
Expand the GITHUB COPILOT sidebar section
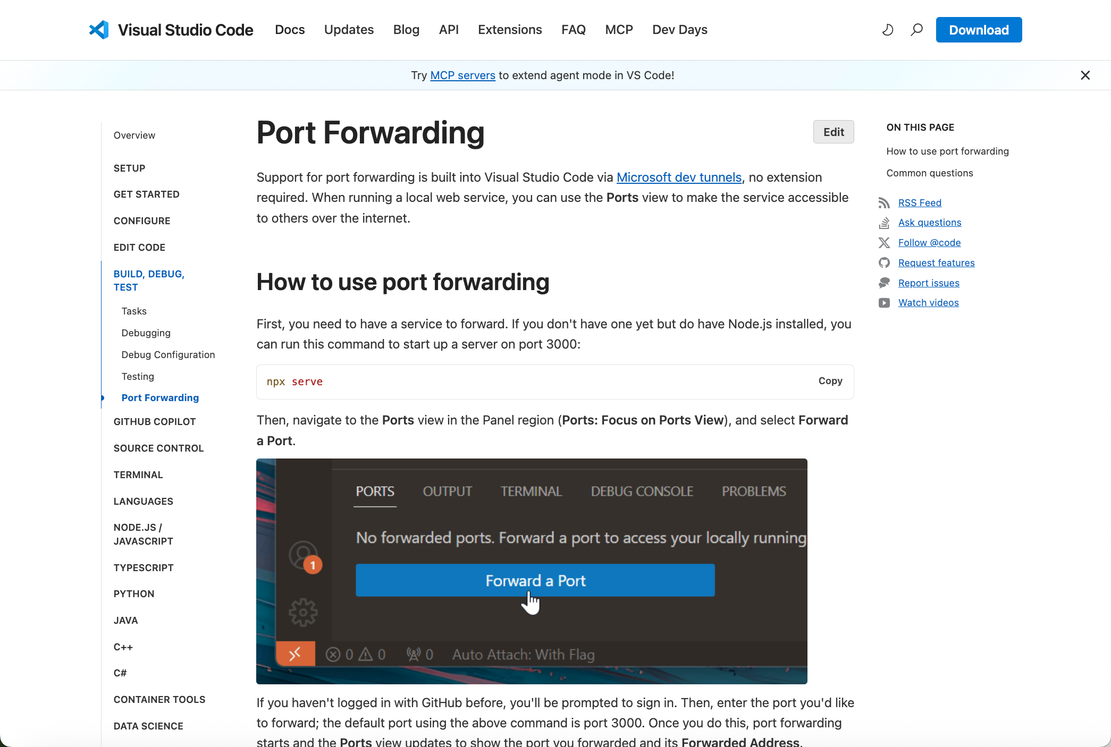tap(155, 422)
